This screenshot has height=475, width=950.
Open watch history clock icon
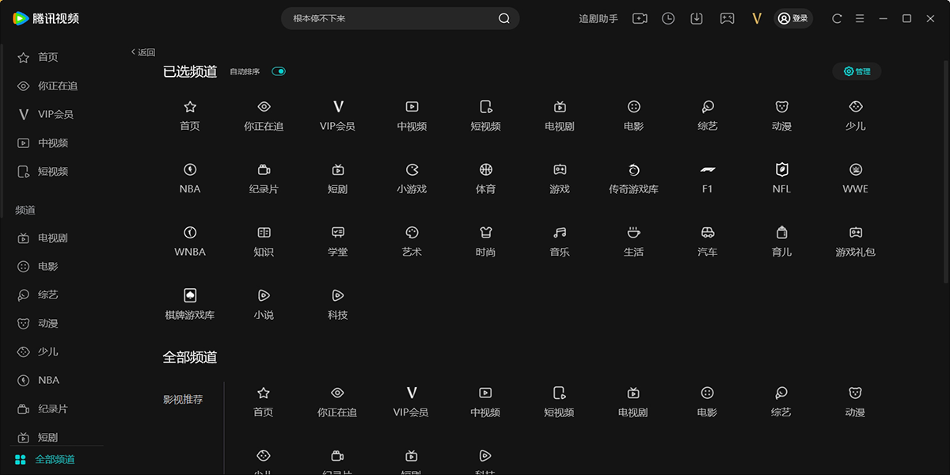pos(668,18)
